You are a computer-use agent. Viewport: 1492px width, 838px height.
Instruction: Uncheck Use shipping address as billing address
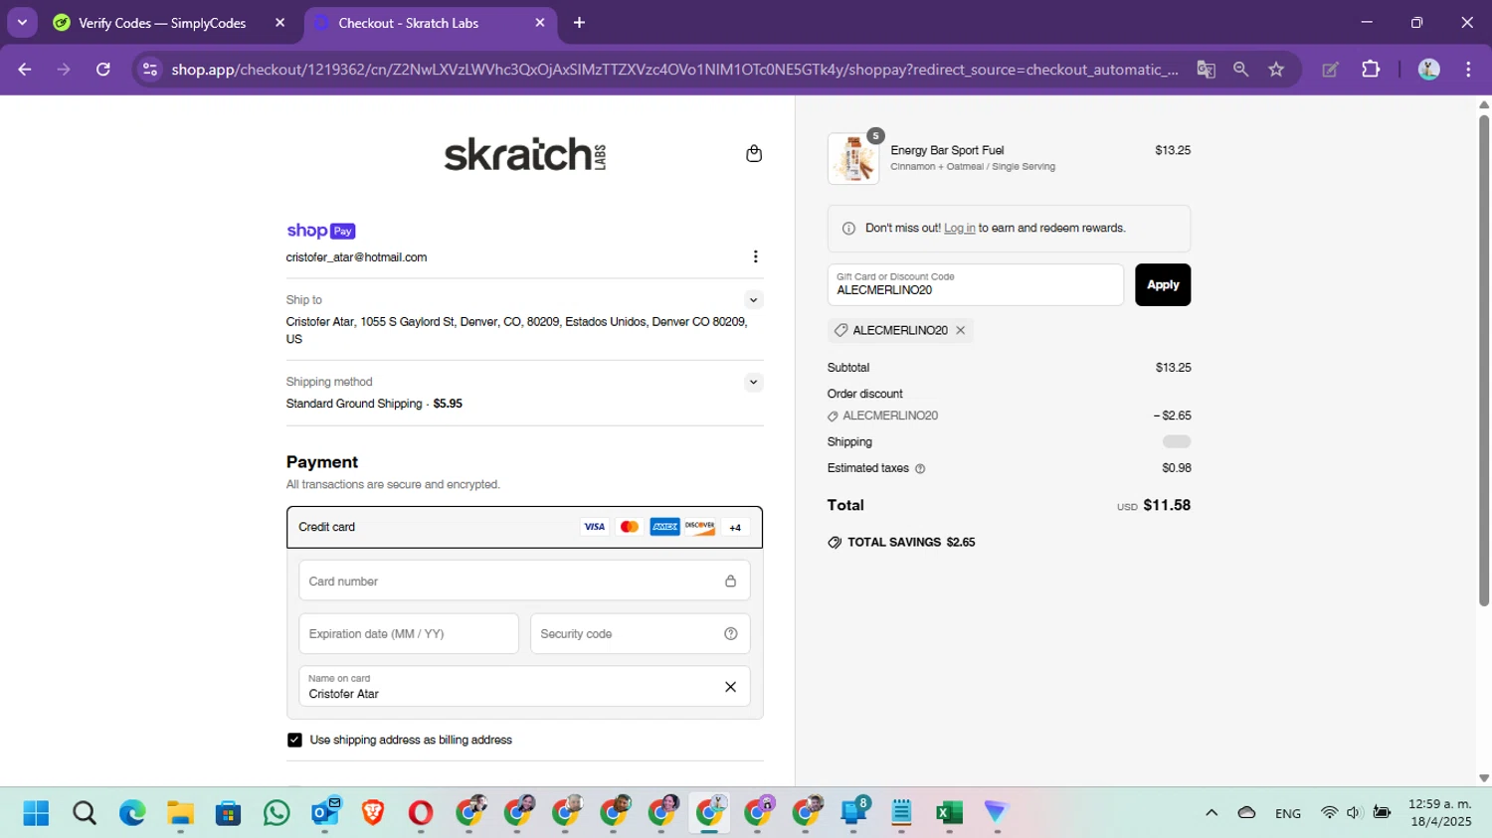tap(294, 740)
